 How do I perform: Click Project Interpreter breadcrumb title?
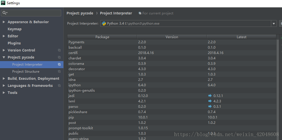point(116,13)
